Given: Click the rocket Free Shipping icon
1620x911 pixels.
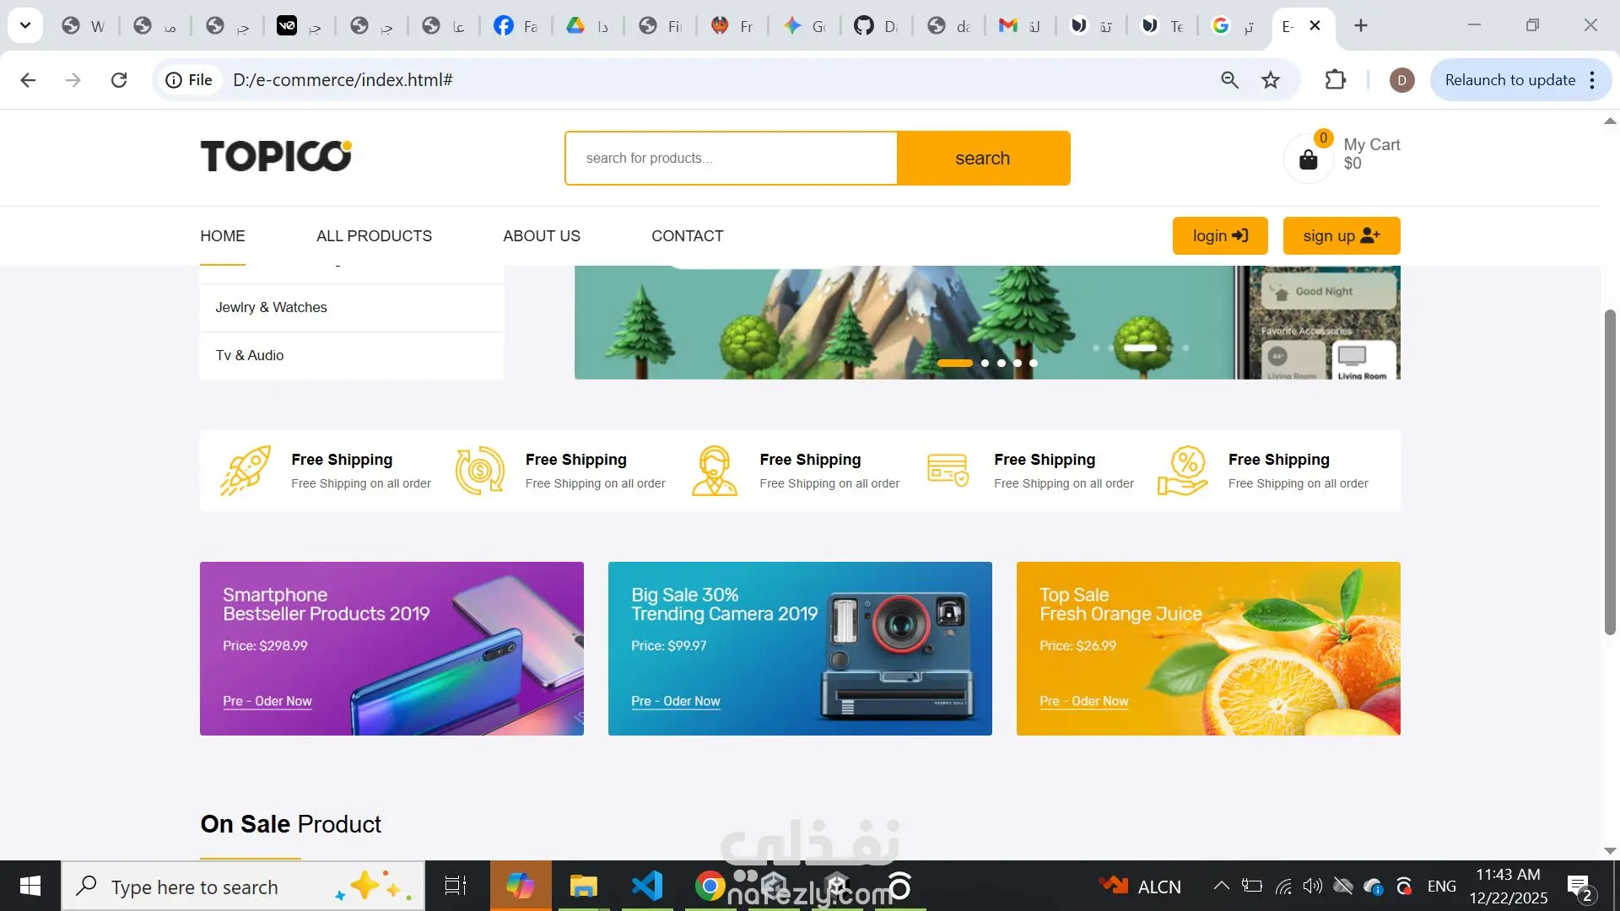Looking at the screenshot, I should [x=246, y=471].
